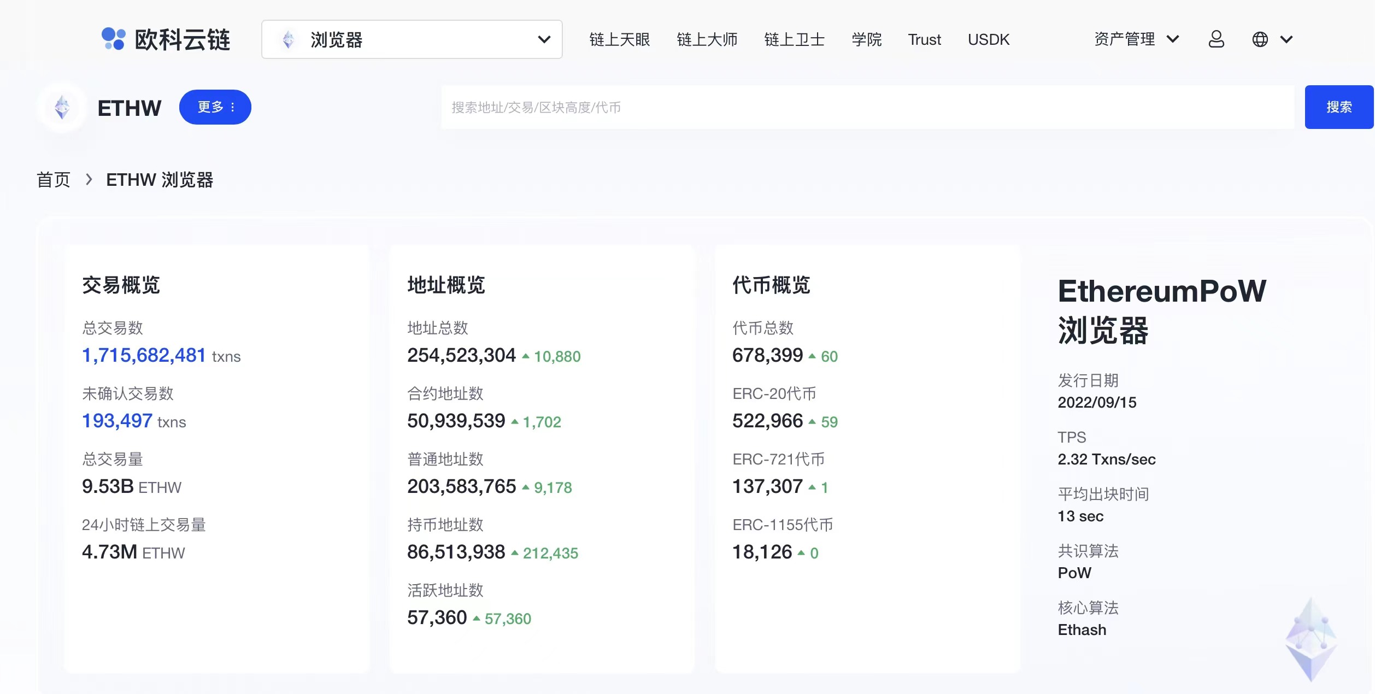Click the user account icon
1375x694 pixels.
(x=1216, y=39)
